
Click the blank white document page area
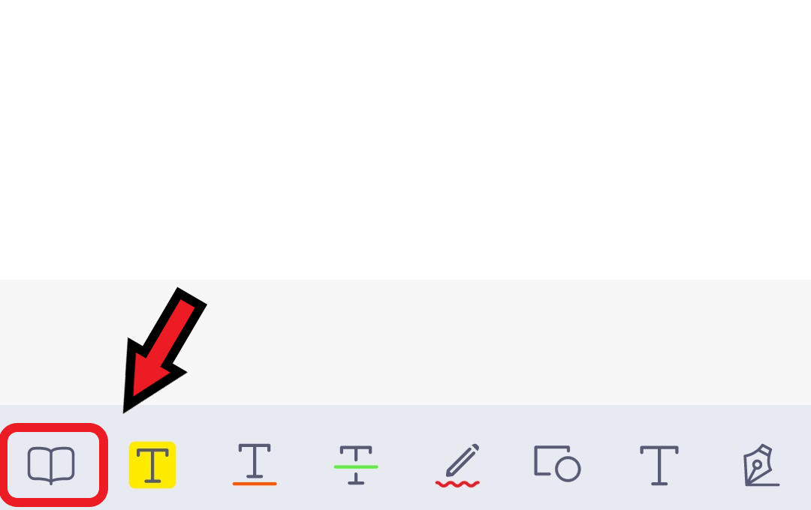[x=405, y=139]
